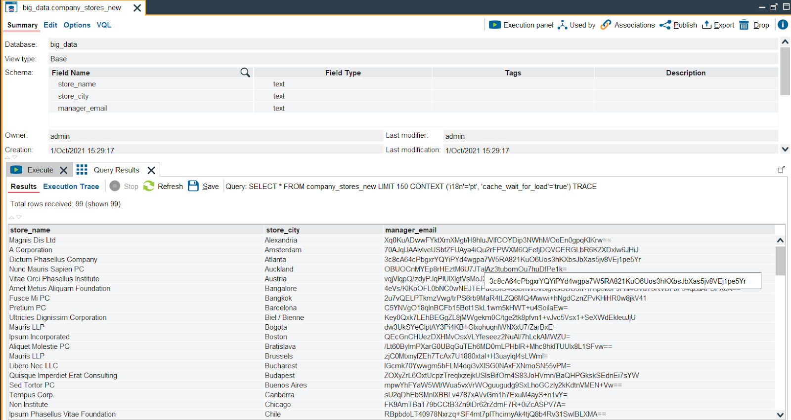Click the Used by button label
Image resolution: width=791 pixels, height=420 pixels.
[x=582, y=25]
